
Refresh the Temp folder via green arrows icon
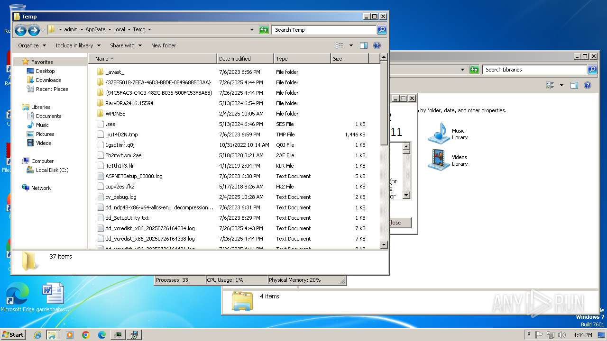[264, 30]
